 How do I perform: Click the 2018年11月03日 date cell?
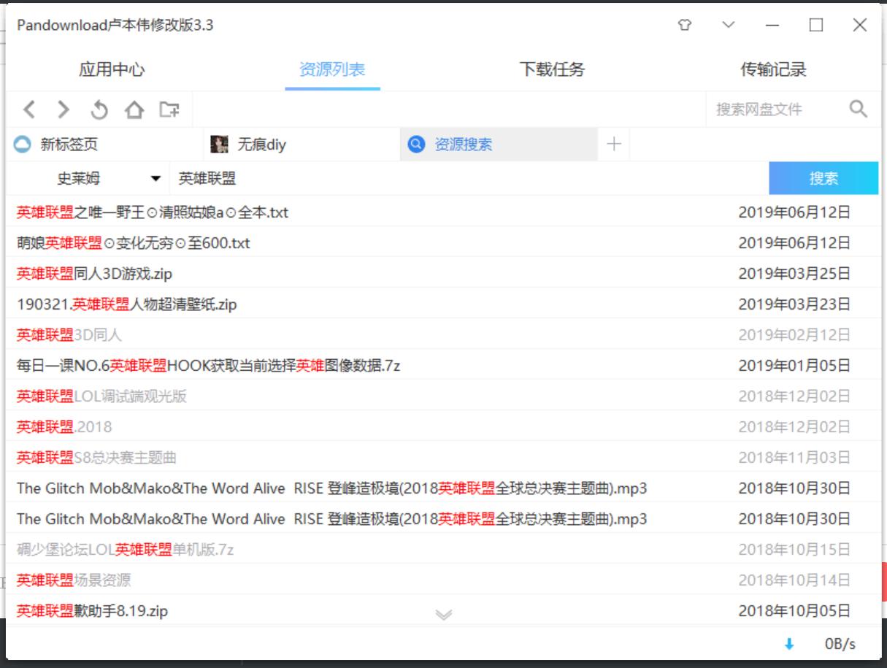[x=794, y=458]
